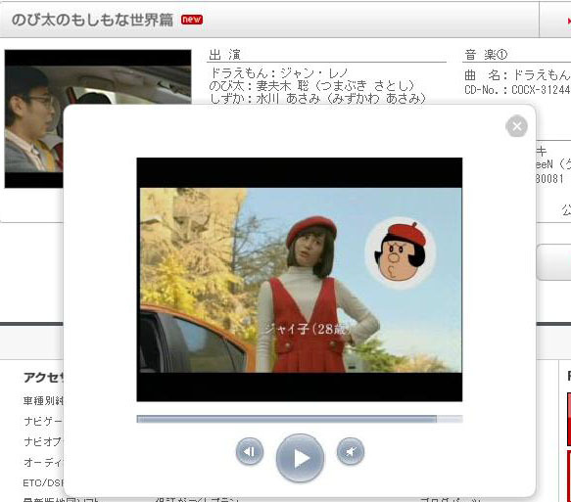The width and height of the screenshot is (571, 502).
Task: Click the video frame showing ジャイ子 (28歳)
Action: pyautogui.click(x=300, y=279)
